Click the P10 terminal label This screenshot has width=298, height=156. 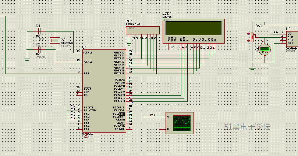(x=73, y=106)
